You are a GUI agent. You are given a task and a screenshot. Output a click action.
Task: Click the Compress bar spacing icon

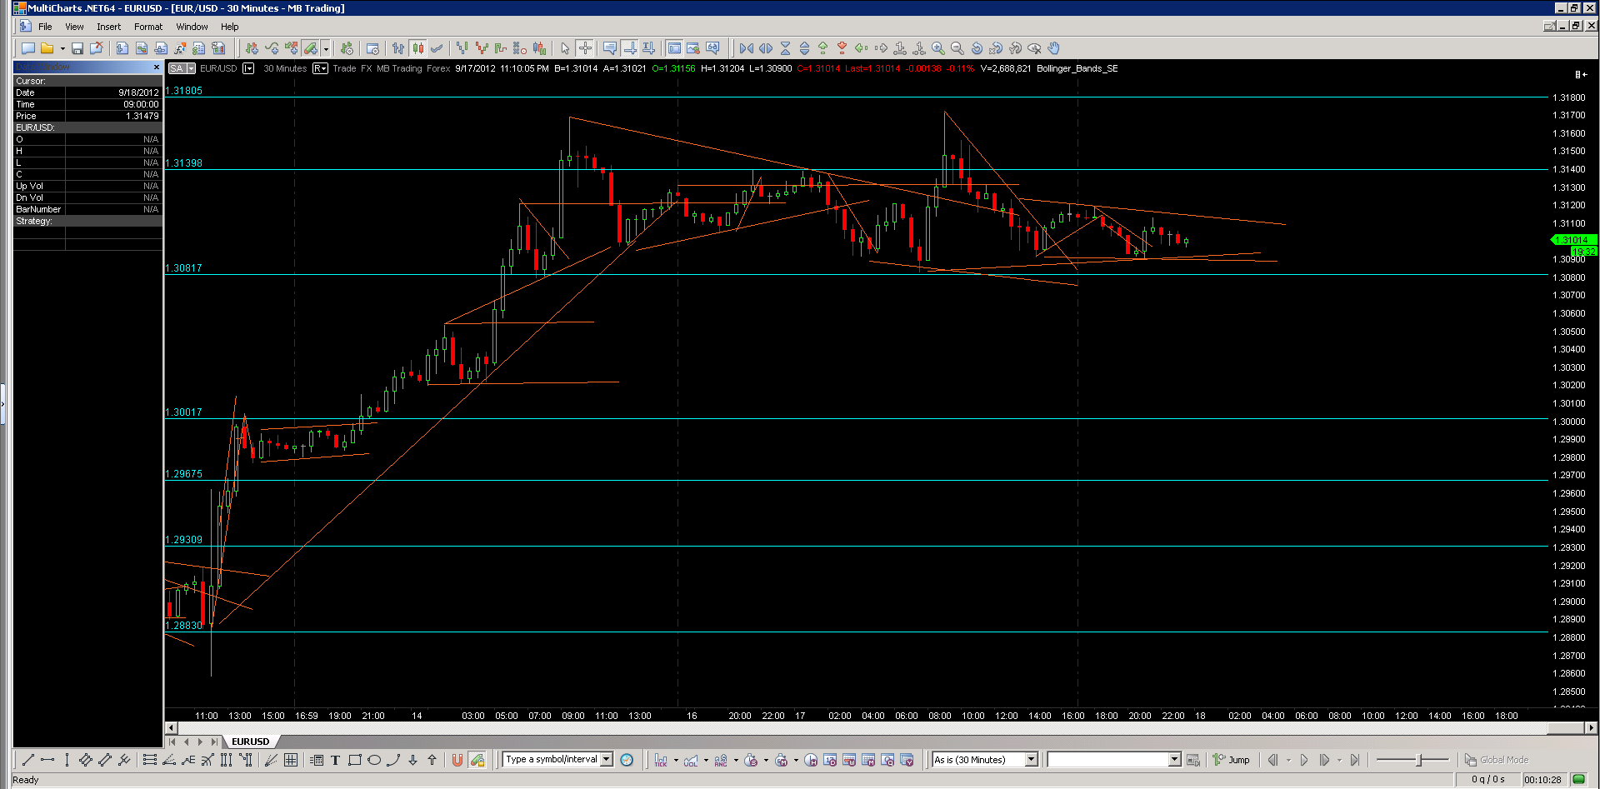(x=747, y=48)
